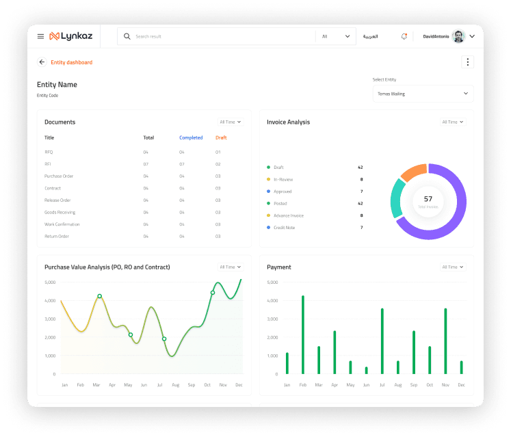Screen dimensions: 511x437
Task: Open the search filter 'All' dropdown
Action: tap(335, 36)
